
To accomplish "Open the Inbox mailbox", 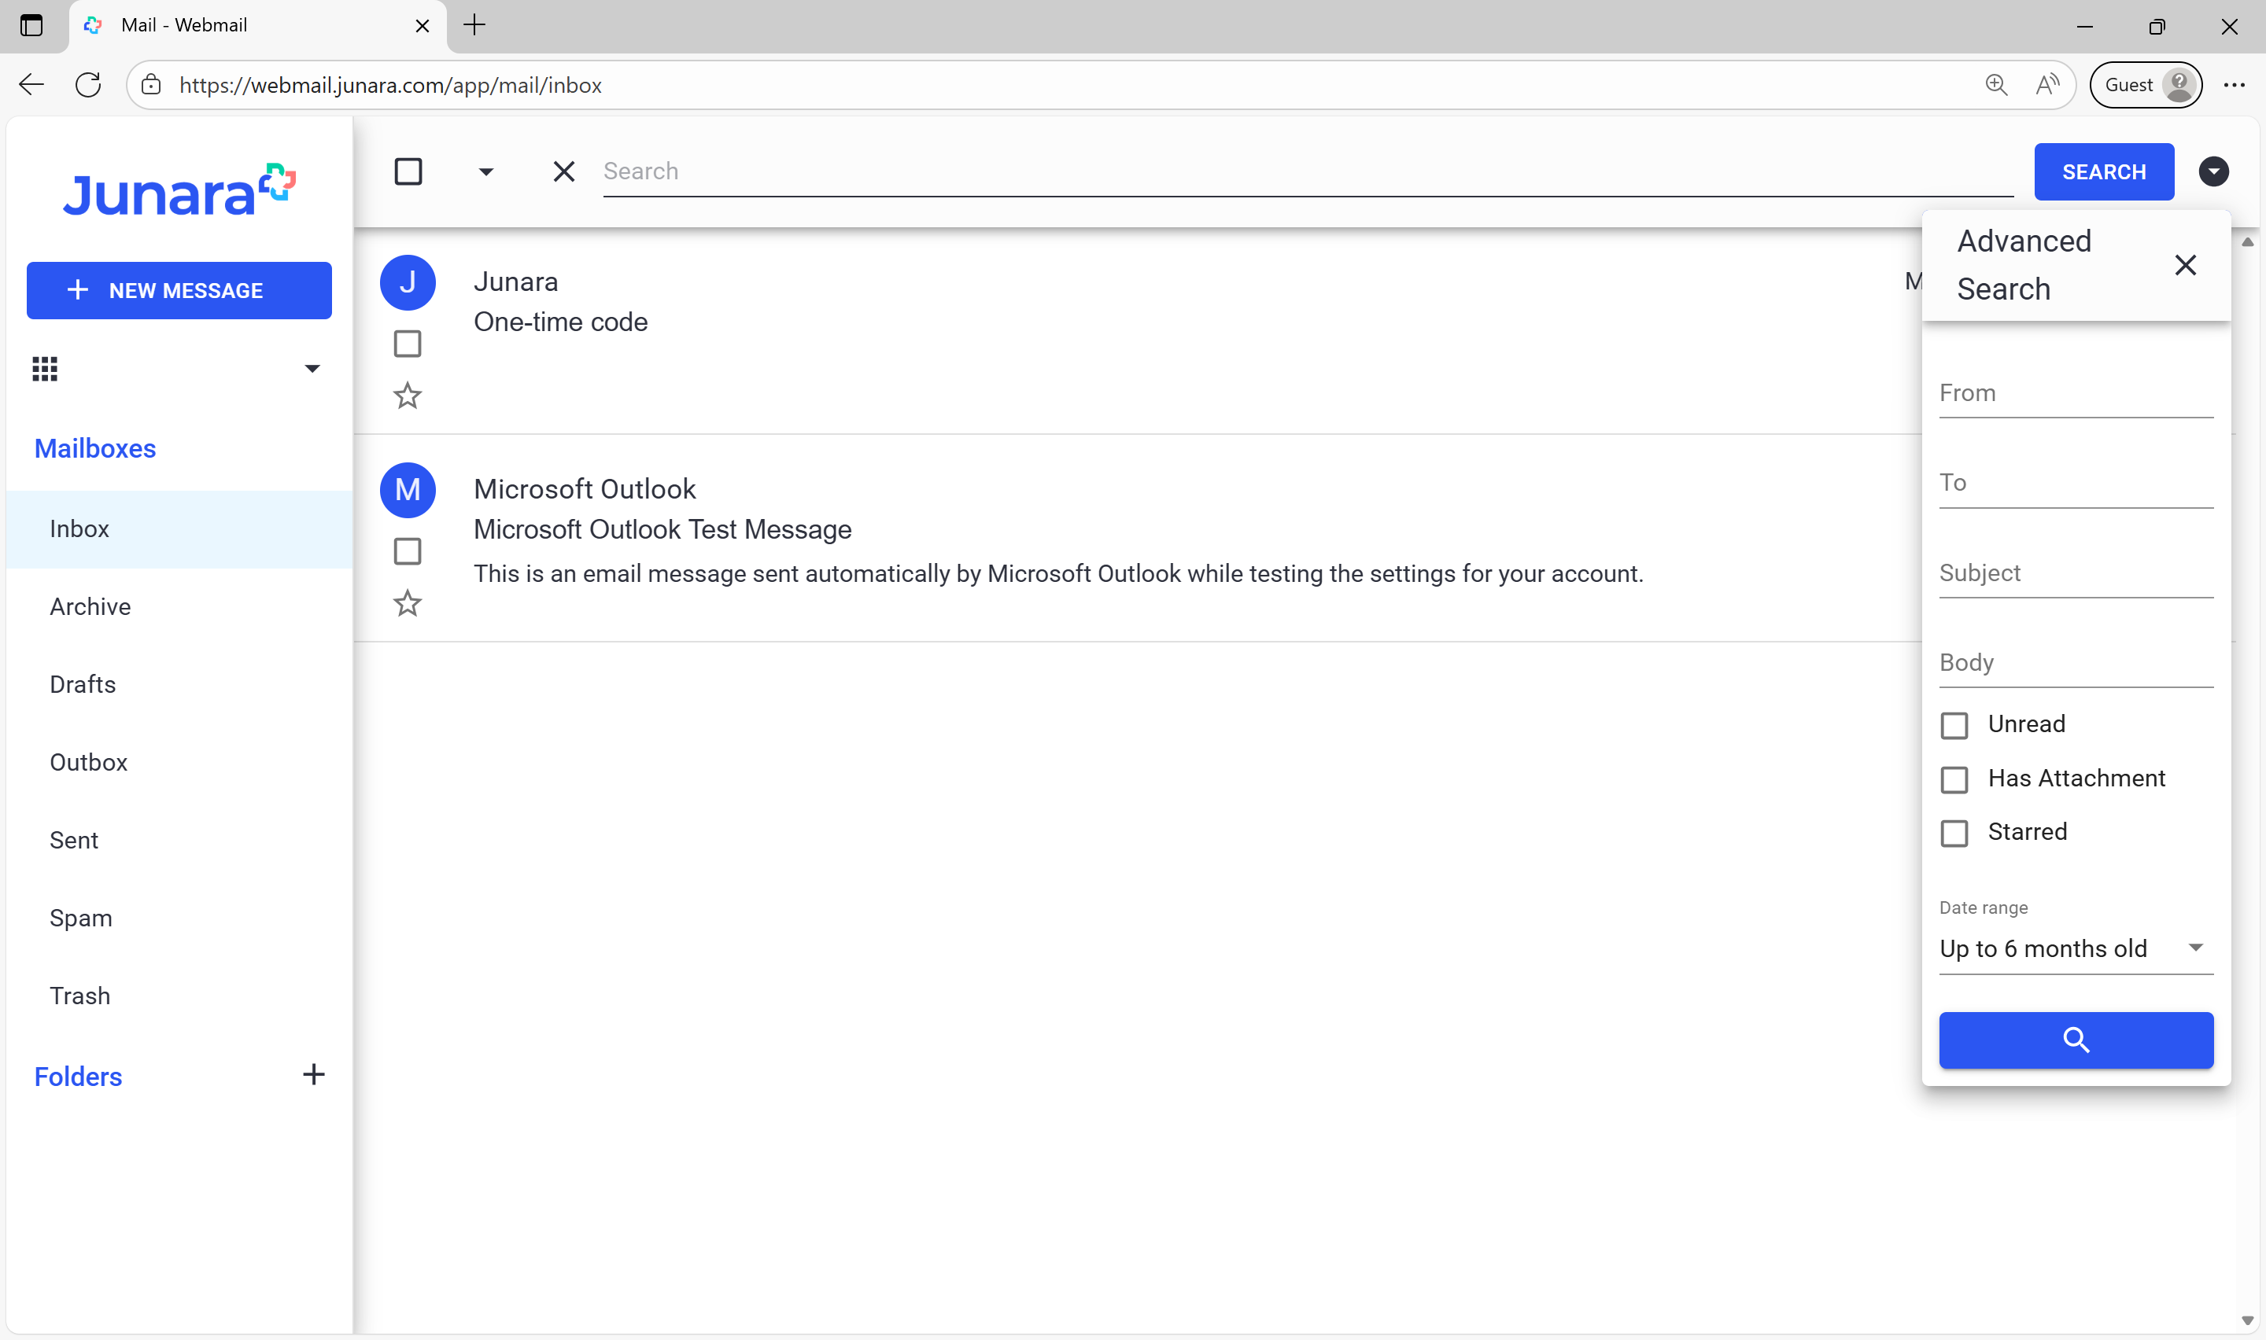I will [179, 529].
